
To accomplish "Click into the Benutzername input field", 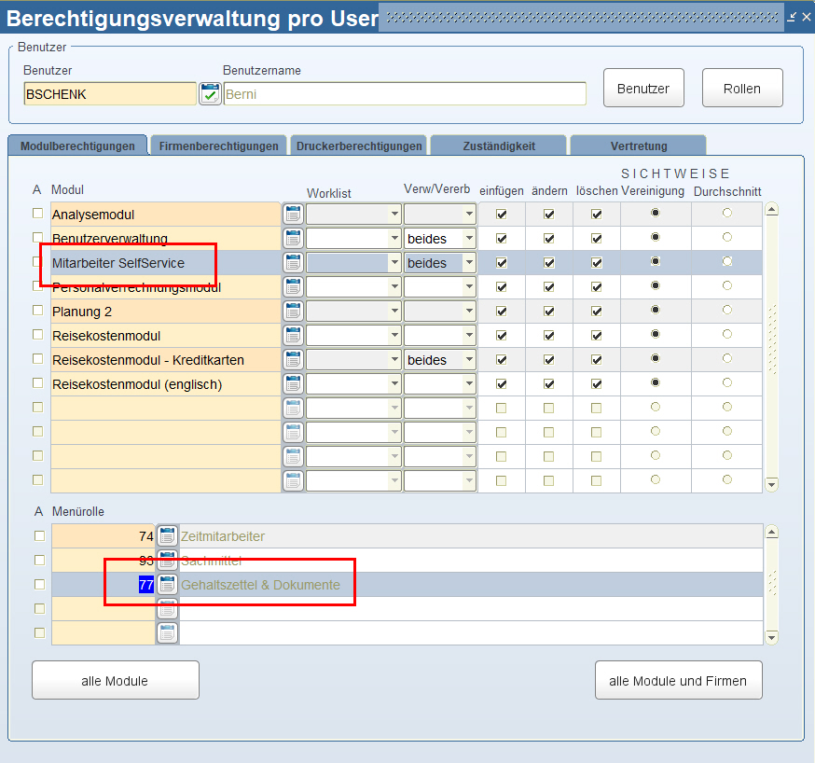I will tap(405, 93).
